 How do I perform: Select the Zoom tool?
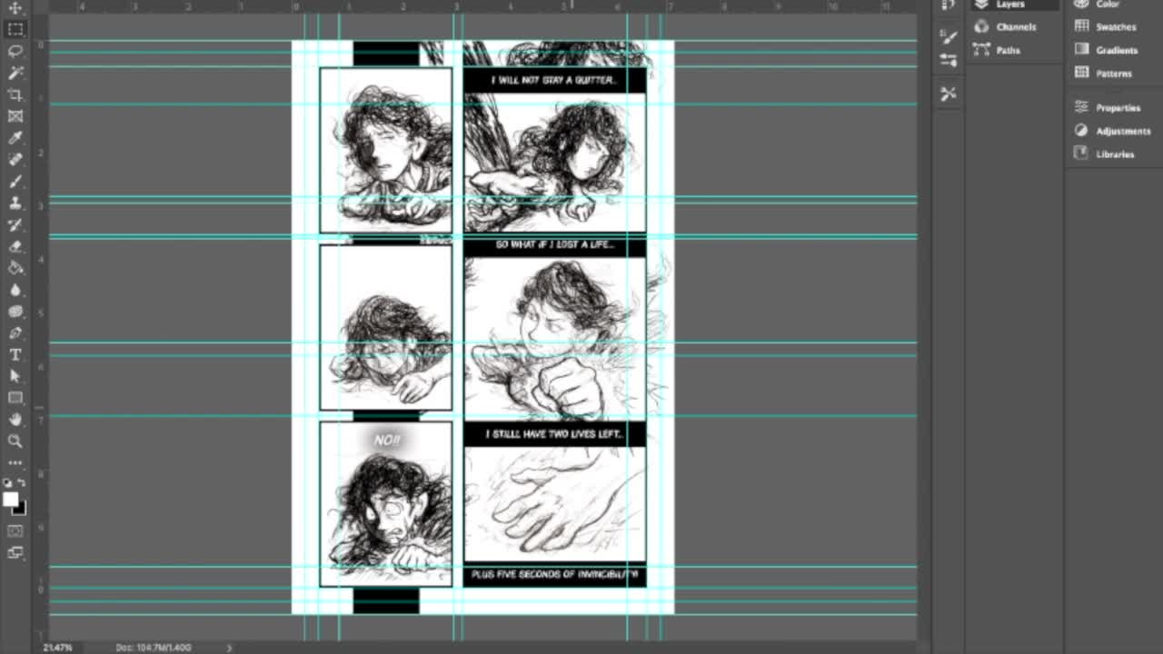[x=15, y=441]
